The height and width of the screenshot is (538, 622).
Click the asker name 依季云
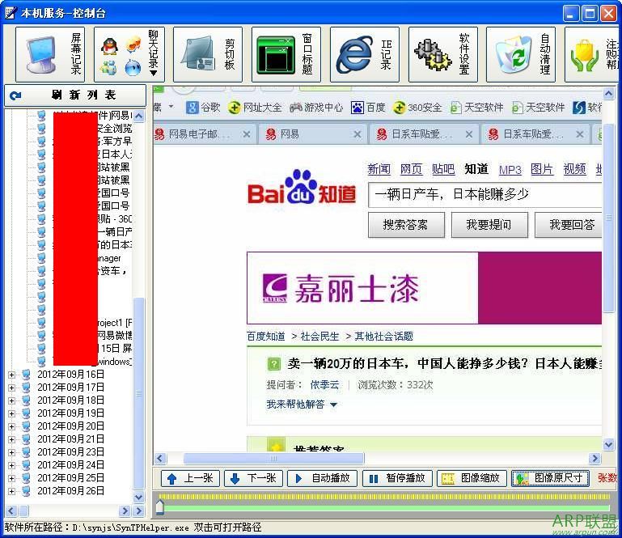[x=324, y=385]
